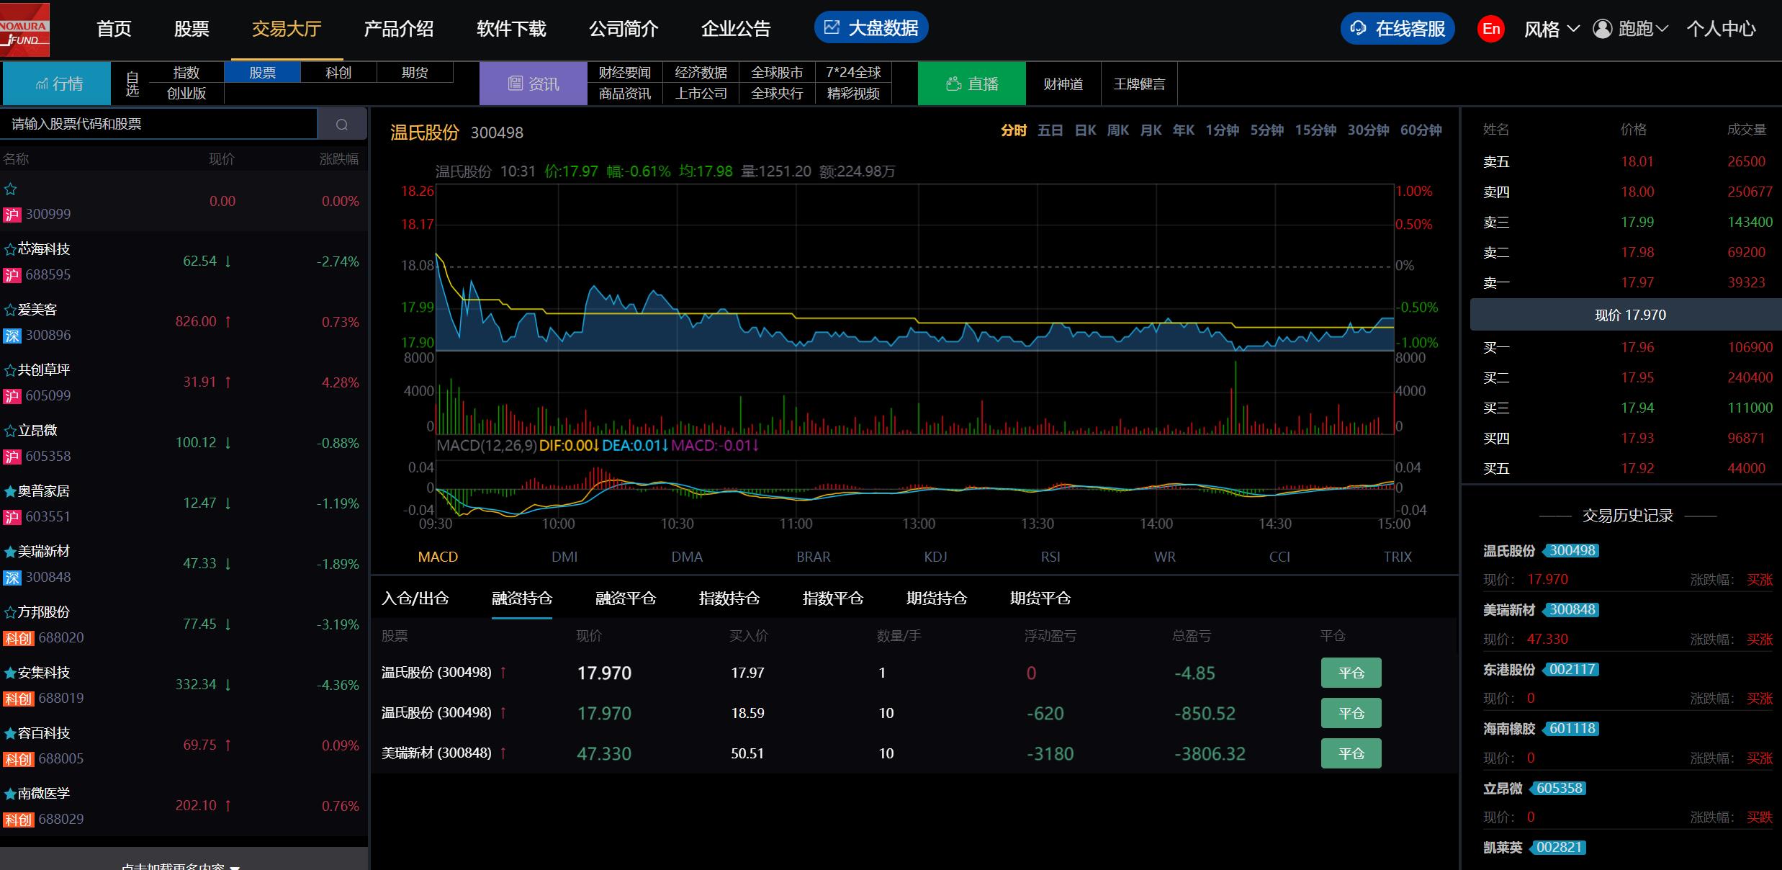
Task: Open the 股票 top menu item
Action: [192, 29]
